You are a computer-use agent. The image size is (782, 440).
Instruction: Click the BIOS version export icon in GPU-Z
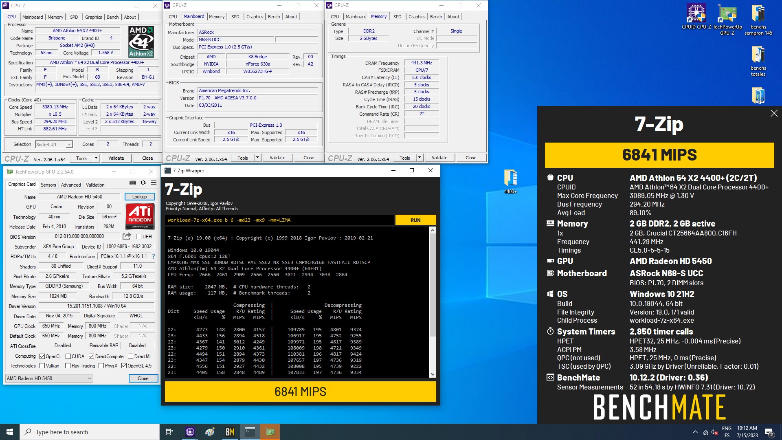click(x=127, y=236)
